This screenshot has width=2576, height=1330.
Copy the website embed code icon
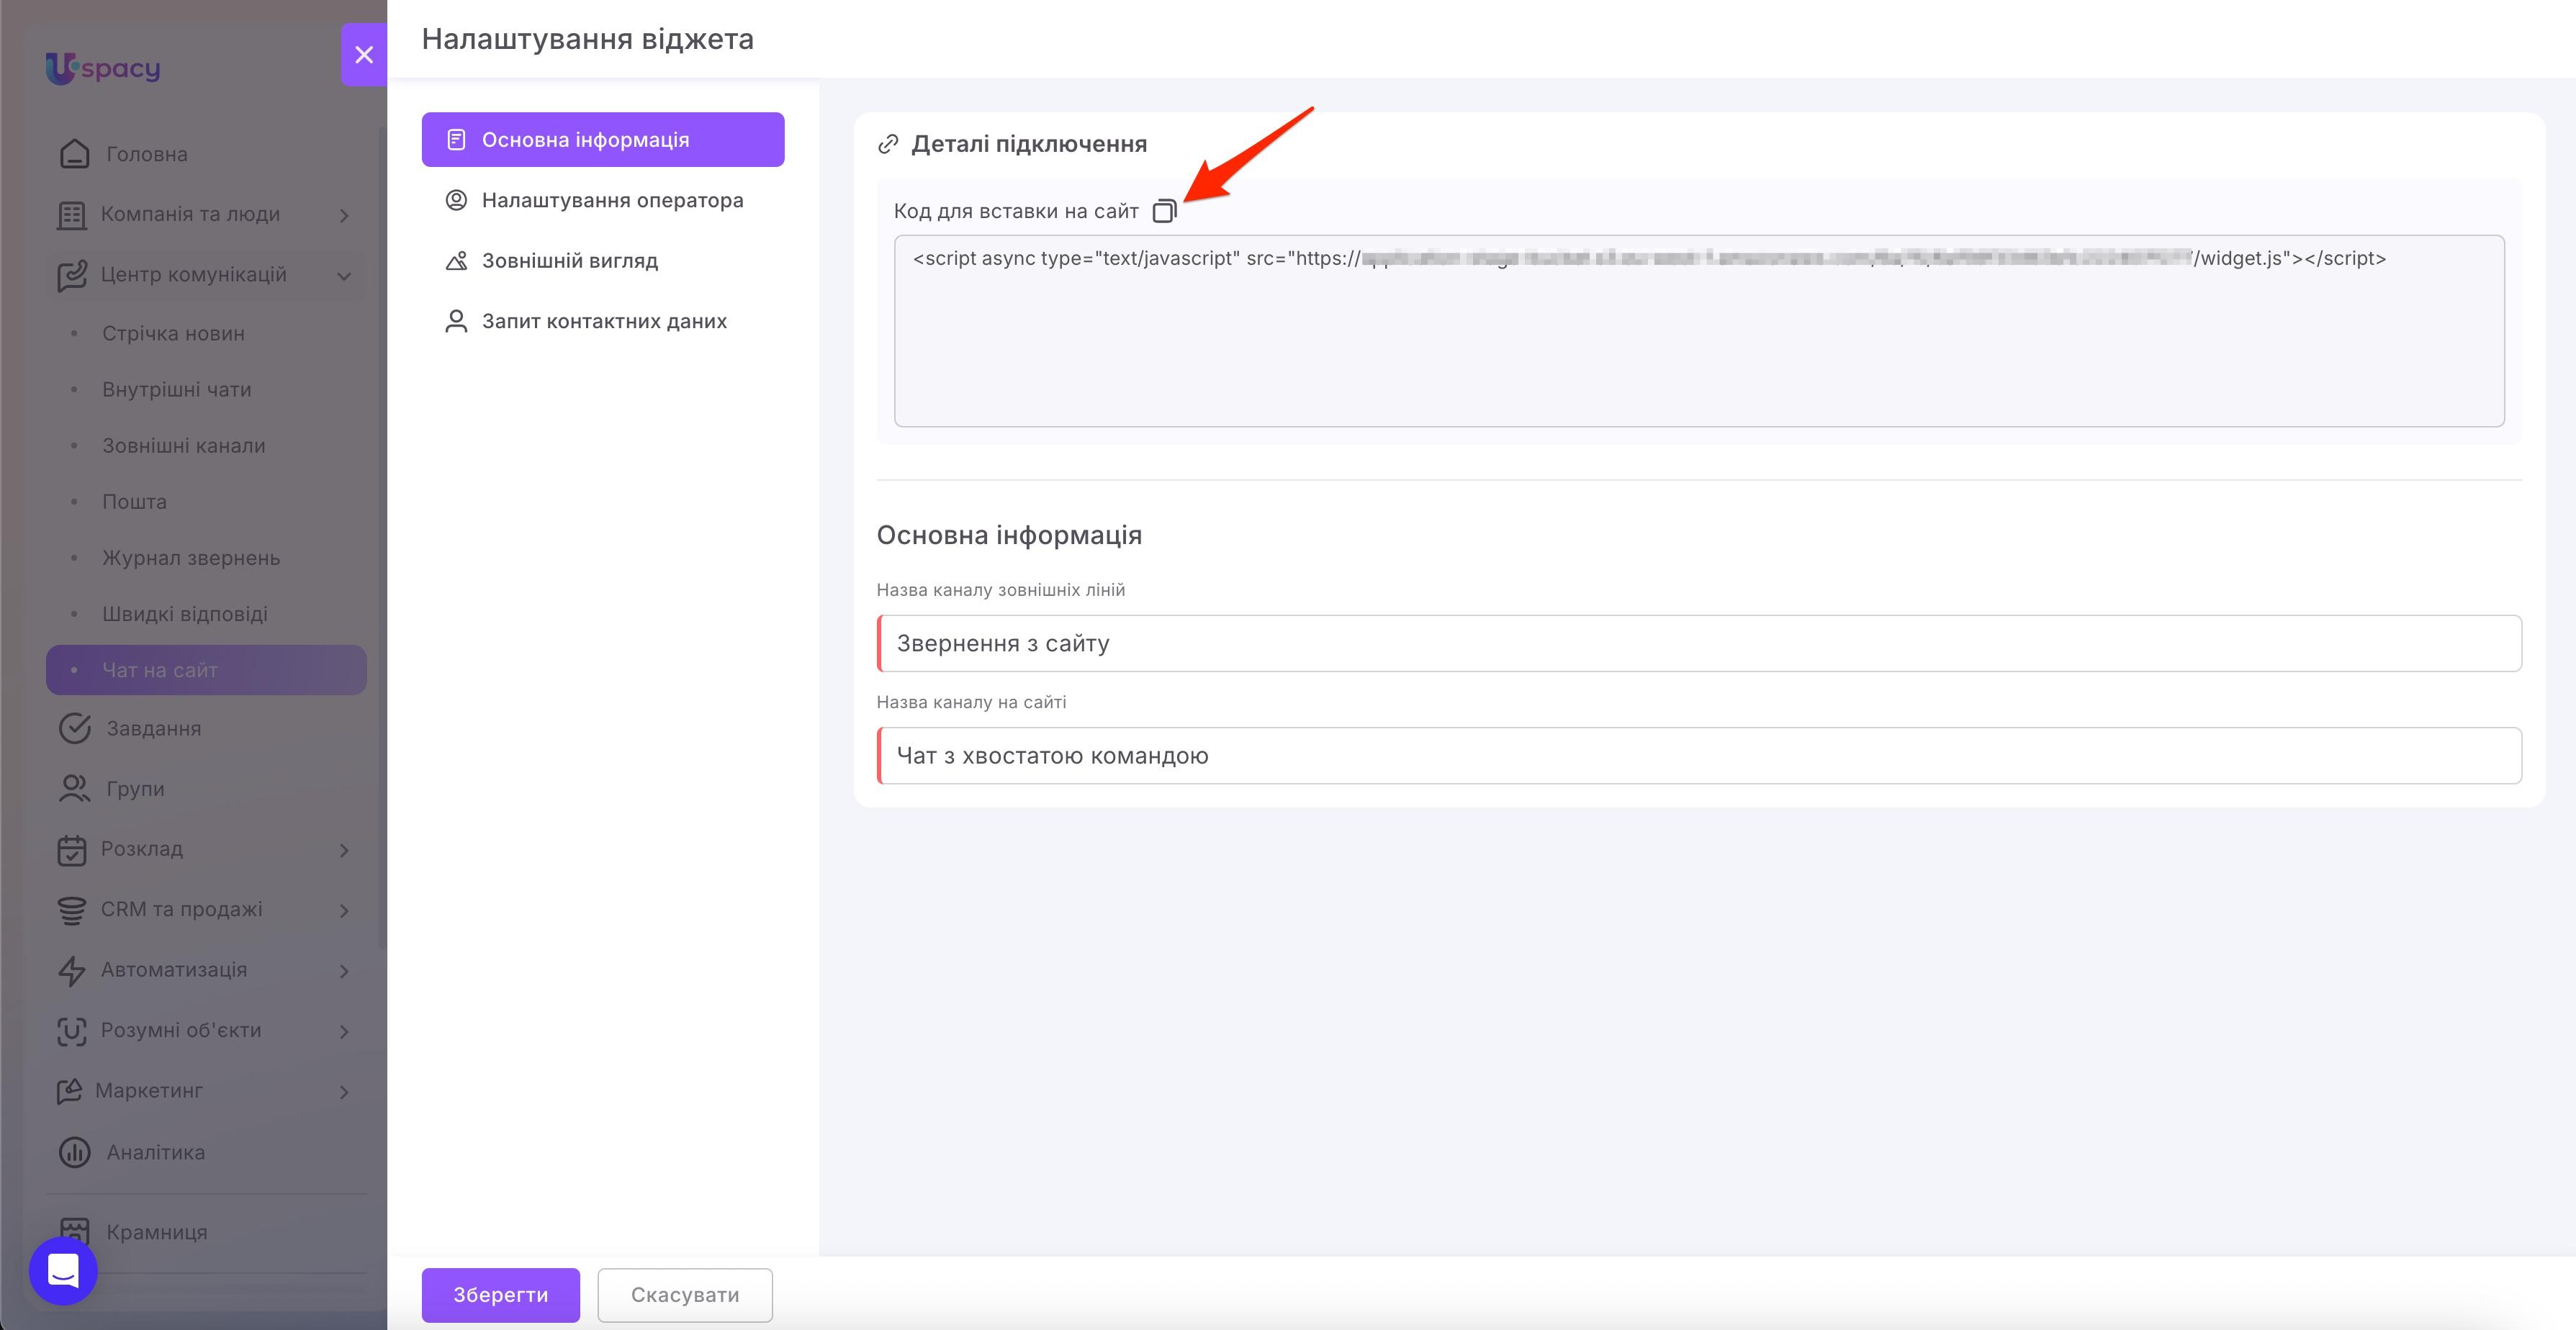[1164, 211]
